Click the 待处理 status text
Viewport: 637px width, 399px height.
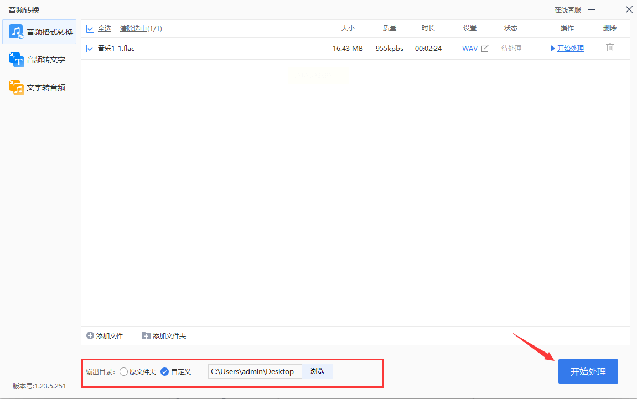pos(511,49)
